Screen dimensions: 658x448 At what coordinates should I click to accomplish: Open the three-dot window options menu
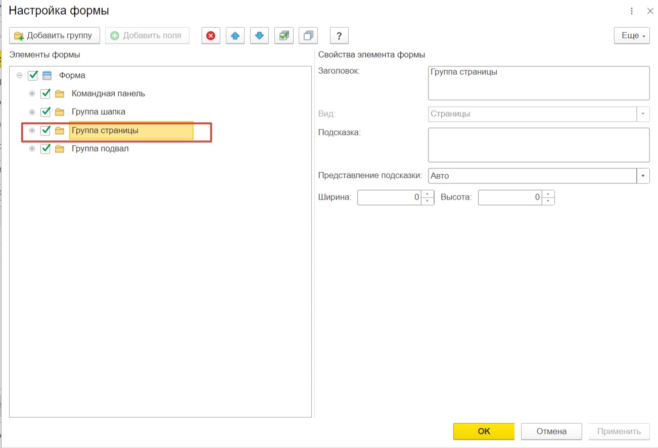(632, 11)
